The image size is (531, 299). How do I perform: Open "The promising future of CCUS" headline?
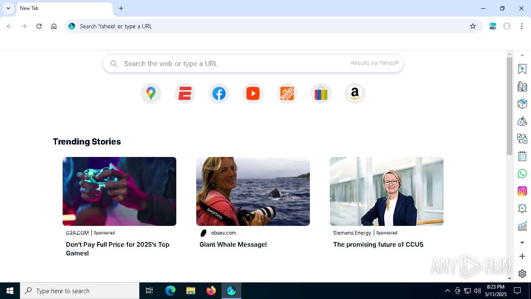point(378,245)
